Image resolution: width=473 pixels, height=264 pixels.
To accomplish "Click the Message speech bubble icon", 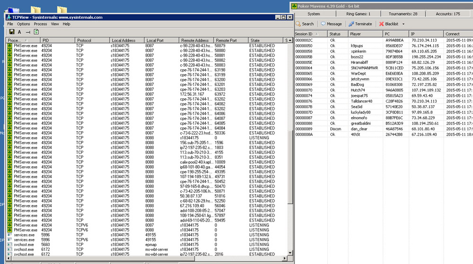I will (323, 24).
